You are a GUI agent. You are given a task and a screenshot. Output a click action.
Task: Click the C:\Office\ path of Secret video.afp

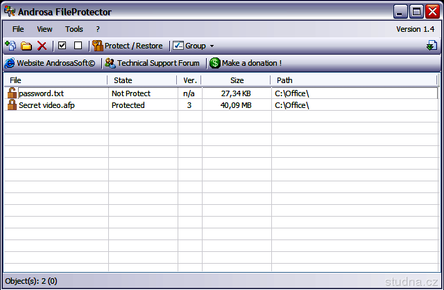click(291, 105)
